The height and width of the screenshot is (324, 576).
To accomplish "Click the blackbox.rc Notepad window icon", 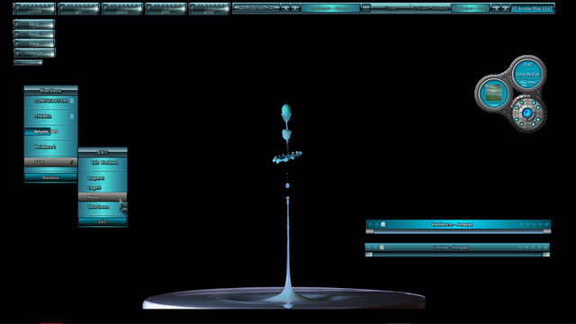I will click(x=383, y=224).
